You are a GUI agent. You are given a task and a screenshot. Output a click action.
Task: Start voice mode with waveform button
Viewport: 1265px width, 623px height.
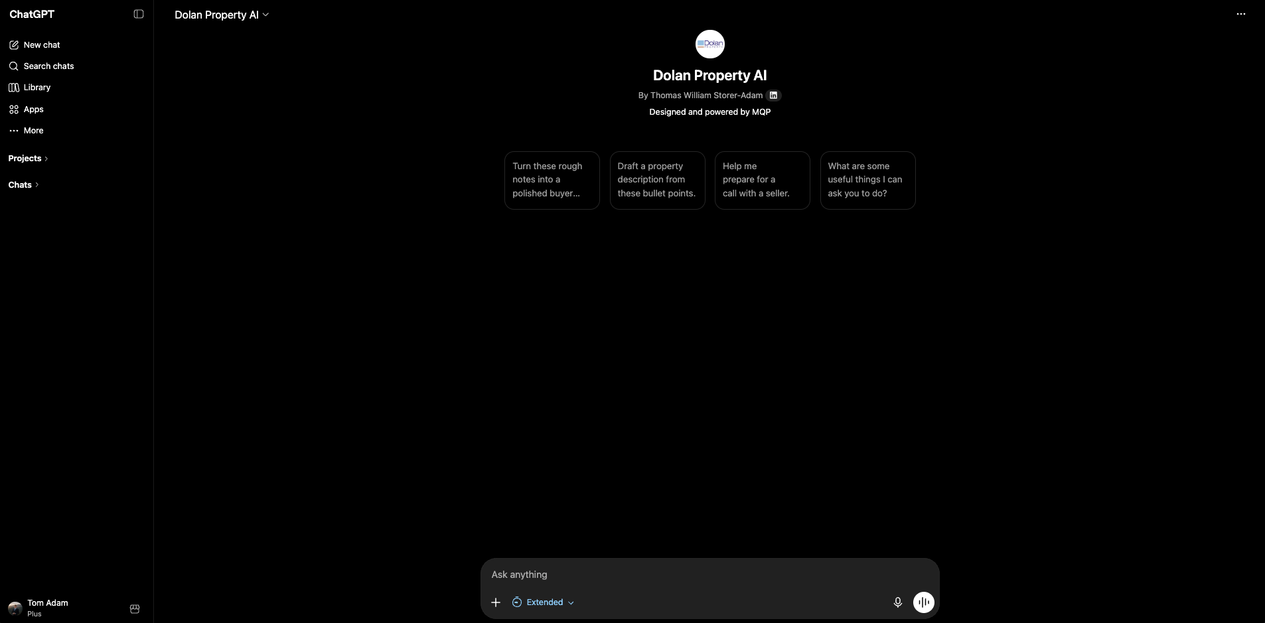(923, 602)
